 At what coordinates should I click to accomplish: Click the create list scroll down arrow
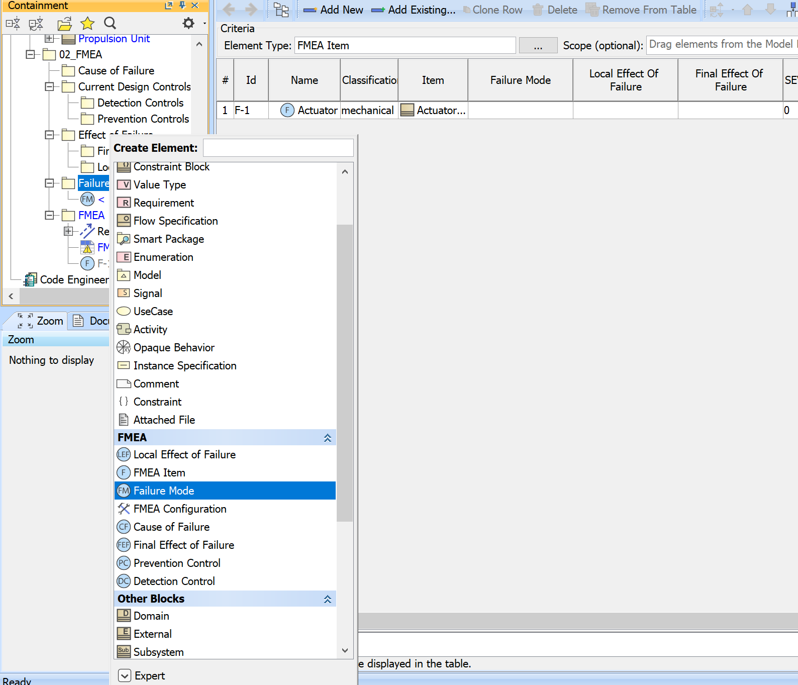(x=345, y=650)
